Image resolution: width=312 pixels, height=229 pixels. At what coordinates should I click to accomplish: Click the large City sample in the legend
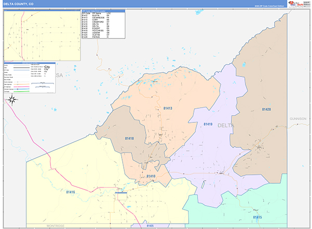pyautogui.click(x=47, y=68)
